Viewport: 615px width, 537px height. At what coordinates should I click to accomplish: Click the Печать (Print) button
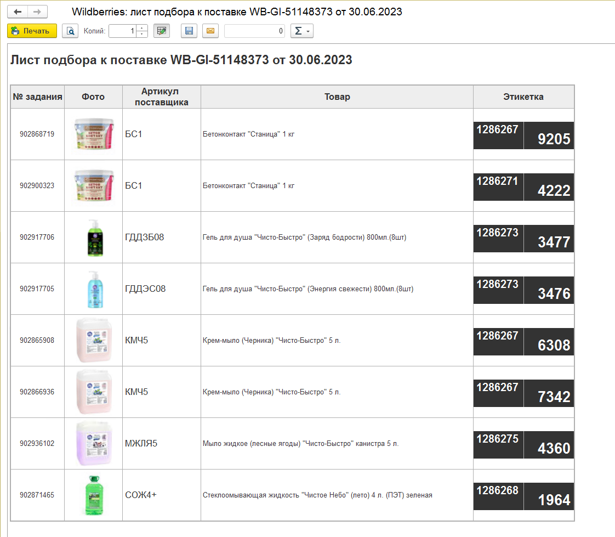tap(32, 31)
